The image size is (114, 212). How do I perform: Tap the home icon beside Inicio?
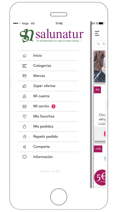25,56
